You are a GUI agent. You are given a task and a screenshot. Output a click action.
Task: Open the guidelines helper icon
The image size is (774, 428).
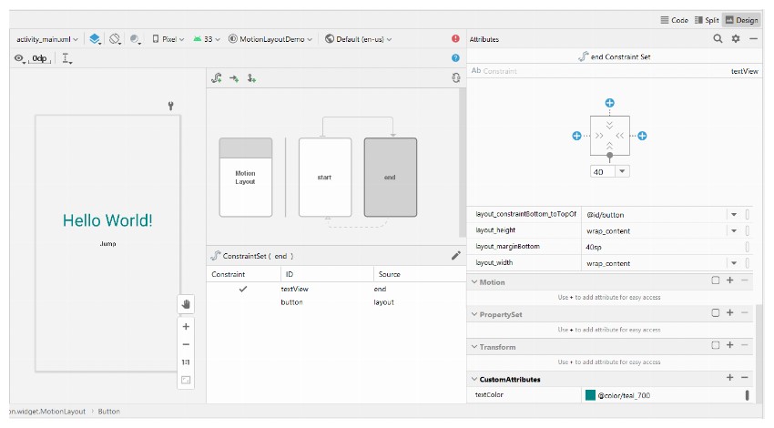(66, 58)
